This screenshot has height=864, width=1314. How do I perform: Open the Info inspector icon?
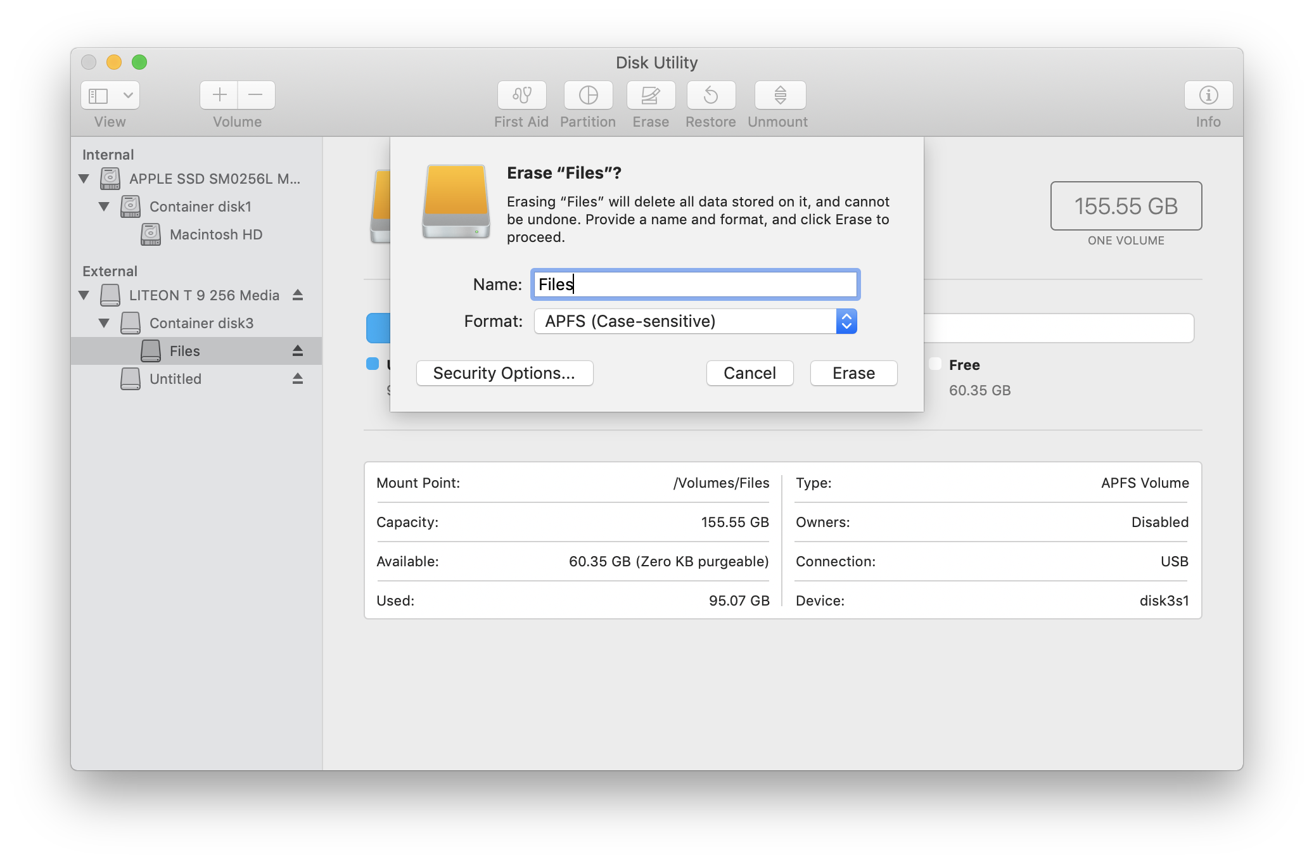[1208, 95]
